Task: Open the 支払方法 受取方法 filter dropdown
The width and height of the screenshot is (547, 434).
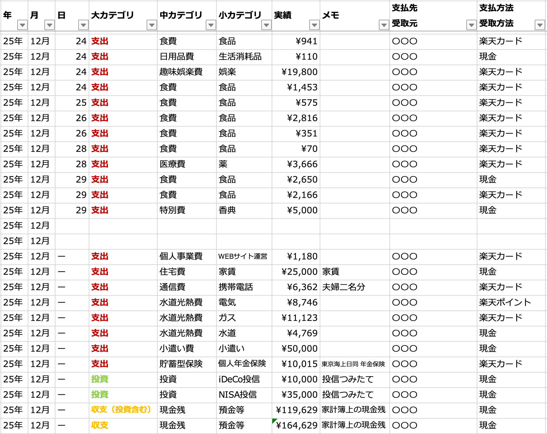Action: click(540, 25)
